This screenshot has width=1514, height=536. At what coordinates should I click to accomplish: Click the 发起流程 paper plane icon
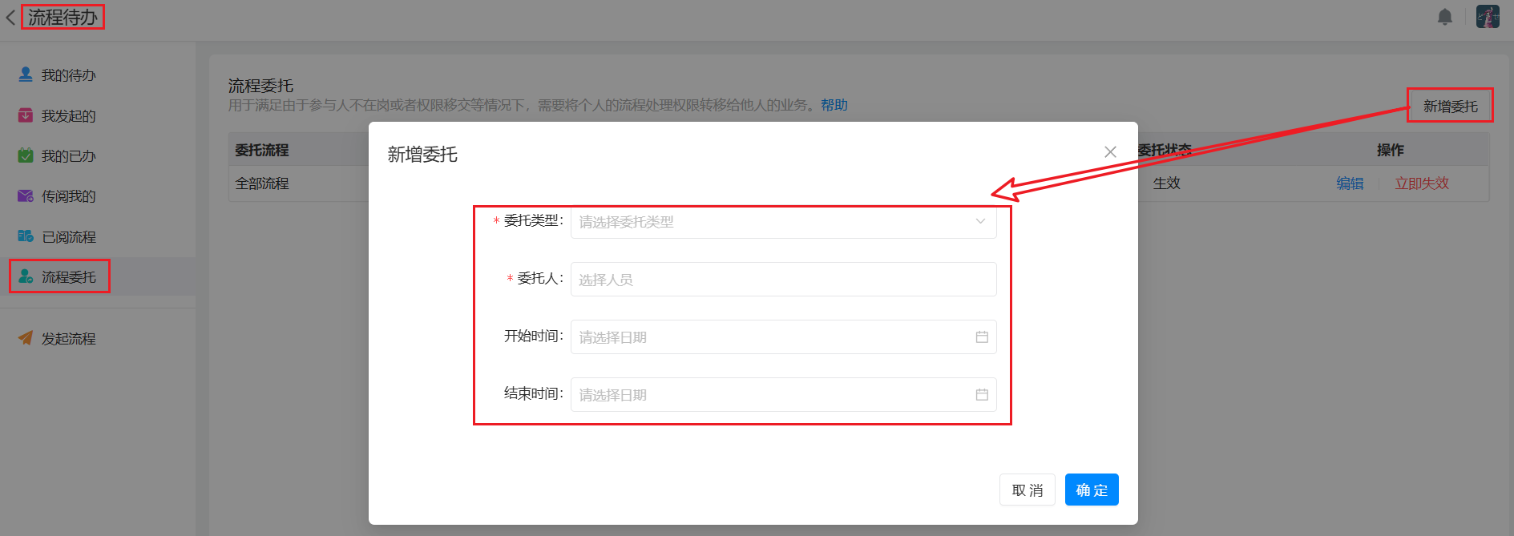click(26, 338)
